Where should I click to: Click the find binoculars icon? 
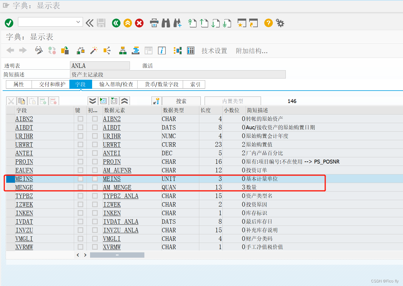[x=166, y=23]
